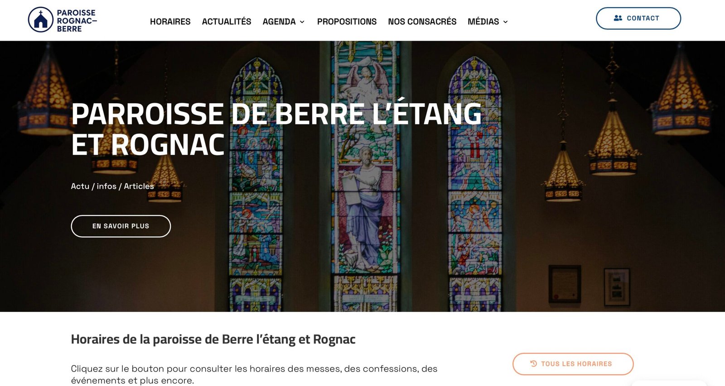725x386 pixels.
Task: Click the Actu / infos / Articles subtitle
Action: [x=112, y=186]
